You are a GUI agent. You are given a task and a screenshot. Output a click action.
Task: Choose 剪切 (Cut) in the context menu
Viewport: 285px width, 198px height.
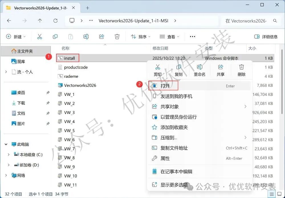coord(158,70)
